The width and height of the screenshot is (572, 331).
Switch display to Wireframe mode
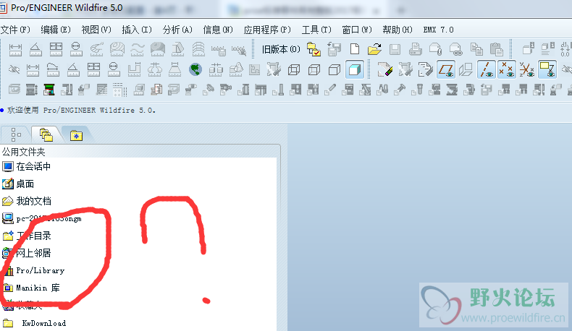294,69
